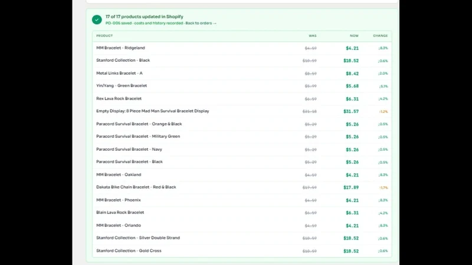
Task: Select Paracord Survival Bracelet - Orange & Black
Action: pos(139,124)
